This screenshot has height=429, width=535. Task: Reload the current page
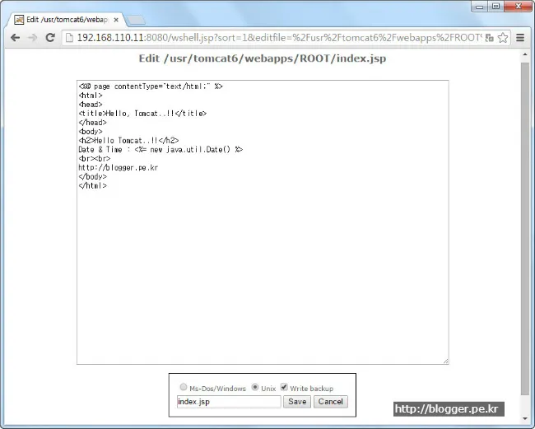point(50,38)
